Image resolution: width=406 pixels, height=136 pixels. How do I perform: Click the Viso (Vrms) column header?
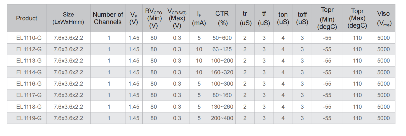click(x=383, y=18)
